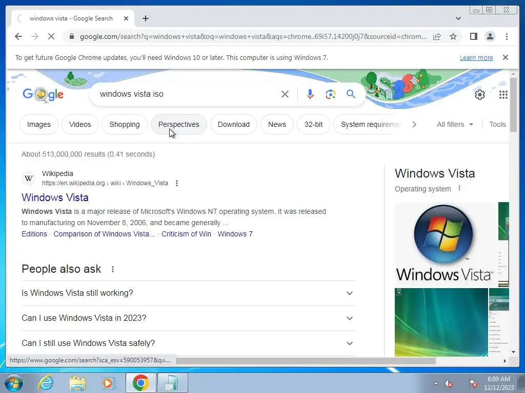The height and width of the screenshot is (393, 525).
Task: Follow the Windows 7 sublink
Action: (x=235, y=234)
